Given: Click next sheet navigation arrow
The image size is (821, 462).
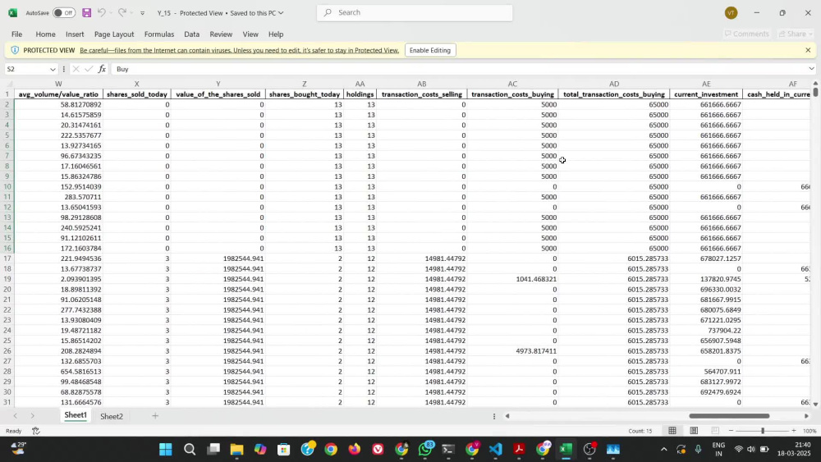Looking at the screenshot, I should tap(33, 416).
